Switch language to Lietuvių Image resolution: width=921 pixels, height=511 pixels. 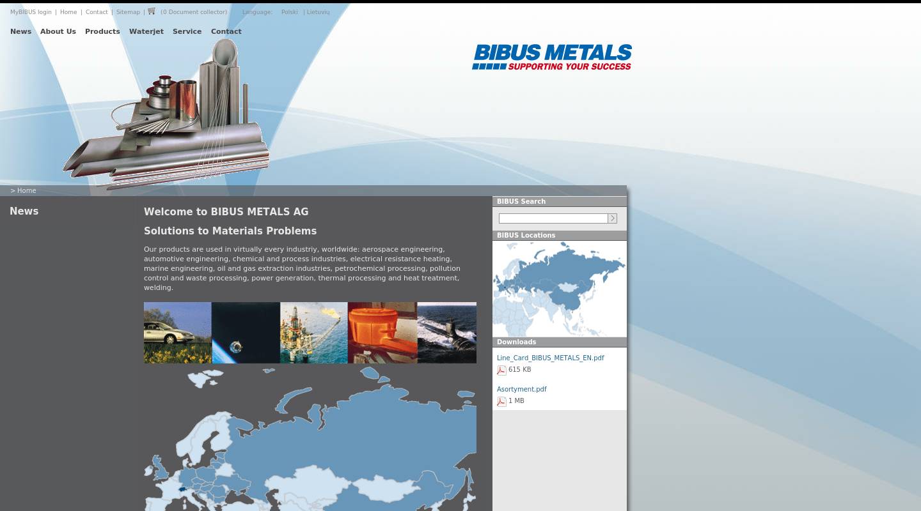tap(318, 12)
